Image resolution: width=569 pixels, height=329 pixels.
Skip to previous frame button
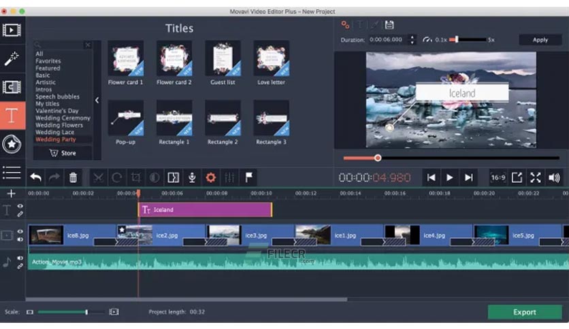431,177
